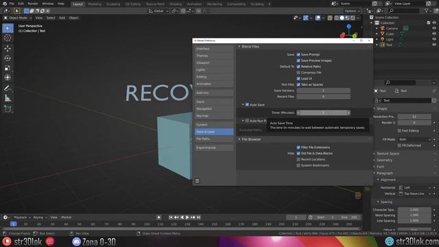Screen dimensions: 439x247
Task: Toggle the Save Prompt checkbox
Action: 298,55
